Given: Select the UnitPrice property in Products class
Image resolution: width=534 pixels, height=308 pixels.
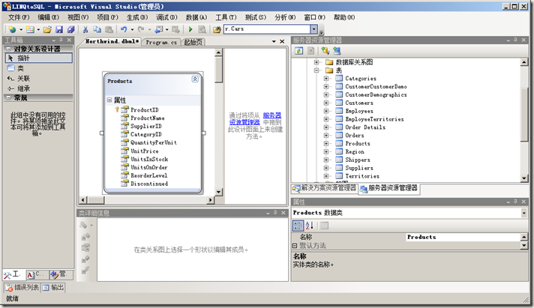Looking at the screenshot, I should point(145,151).
